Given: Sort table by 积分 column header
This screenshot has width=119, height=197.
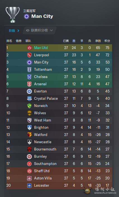Looking at the screenshot, I should pos(107,41).
